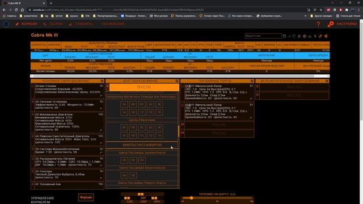This screenshot has height=204, width=363.
Task: Open the СБОРКИ menu
Action: (53, 24)
